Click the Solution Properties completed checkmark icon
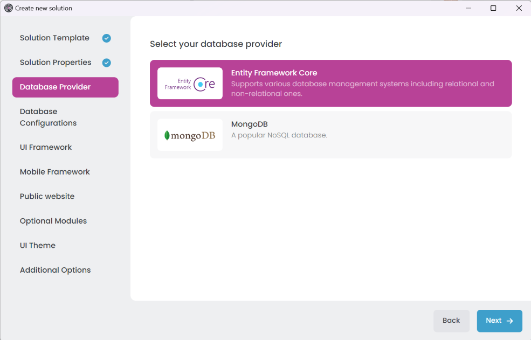The width and height of the screenshot is (531, 340). [x=107, y=63]
